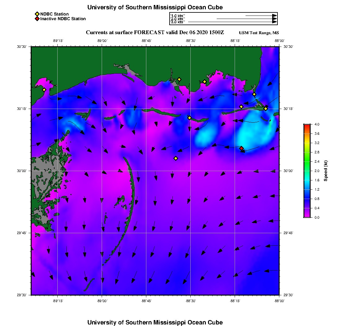
Task: Select the easternmost yellow NDBC station marker
Action: coord(266,108)
